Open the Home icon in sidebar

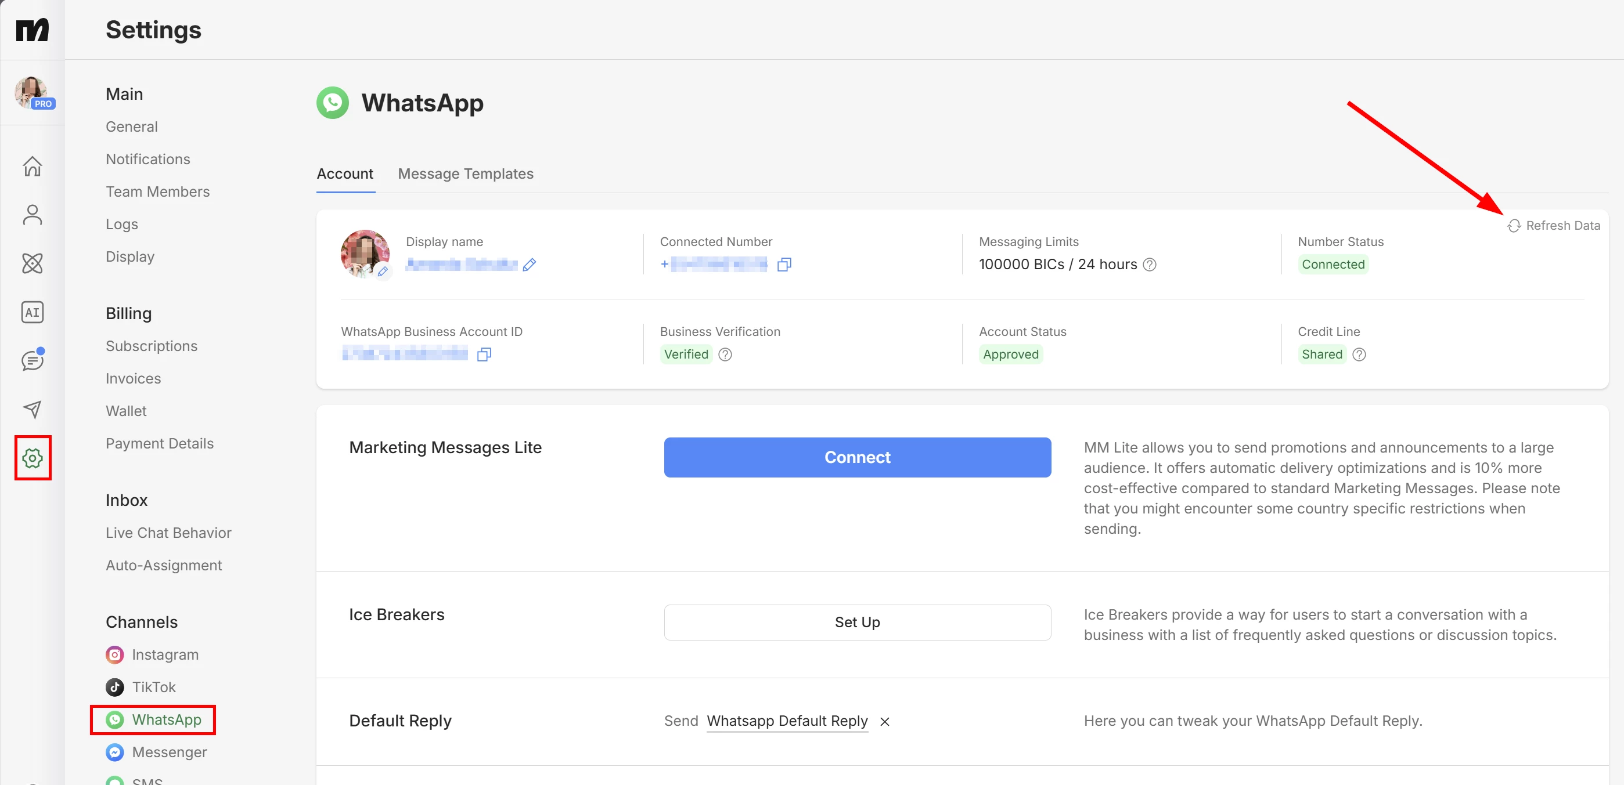[x=32, y=167]
